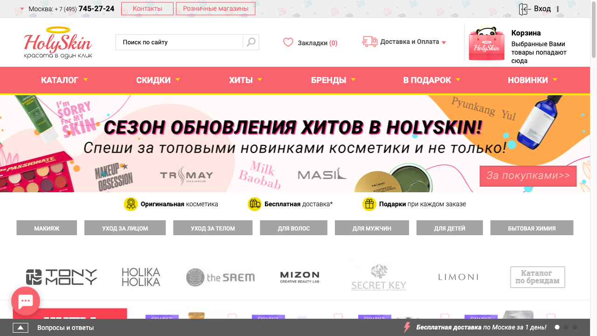
Task: Select the ДЛЯ ВОЛОС category
Action: (x=293, y=228)
